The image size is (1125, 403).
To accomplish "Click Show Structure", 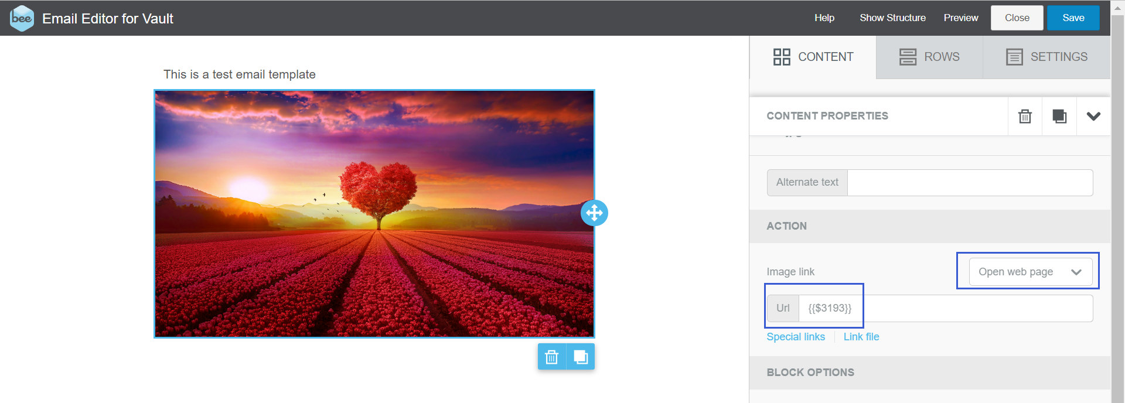I will coord(892,18).
